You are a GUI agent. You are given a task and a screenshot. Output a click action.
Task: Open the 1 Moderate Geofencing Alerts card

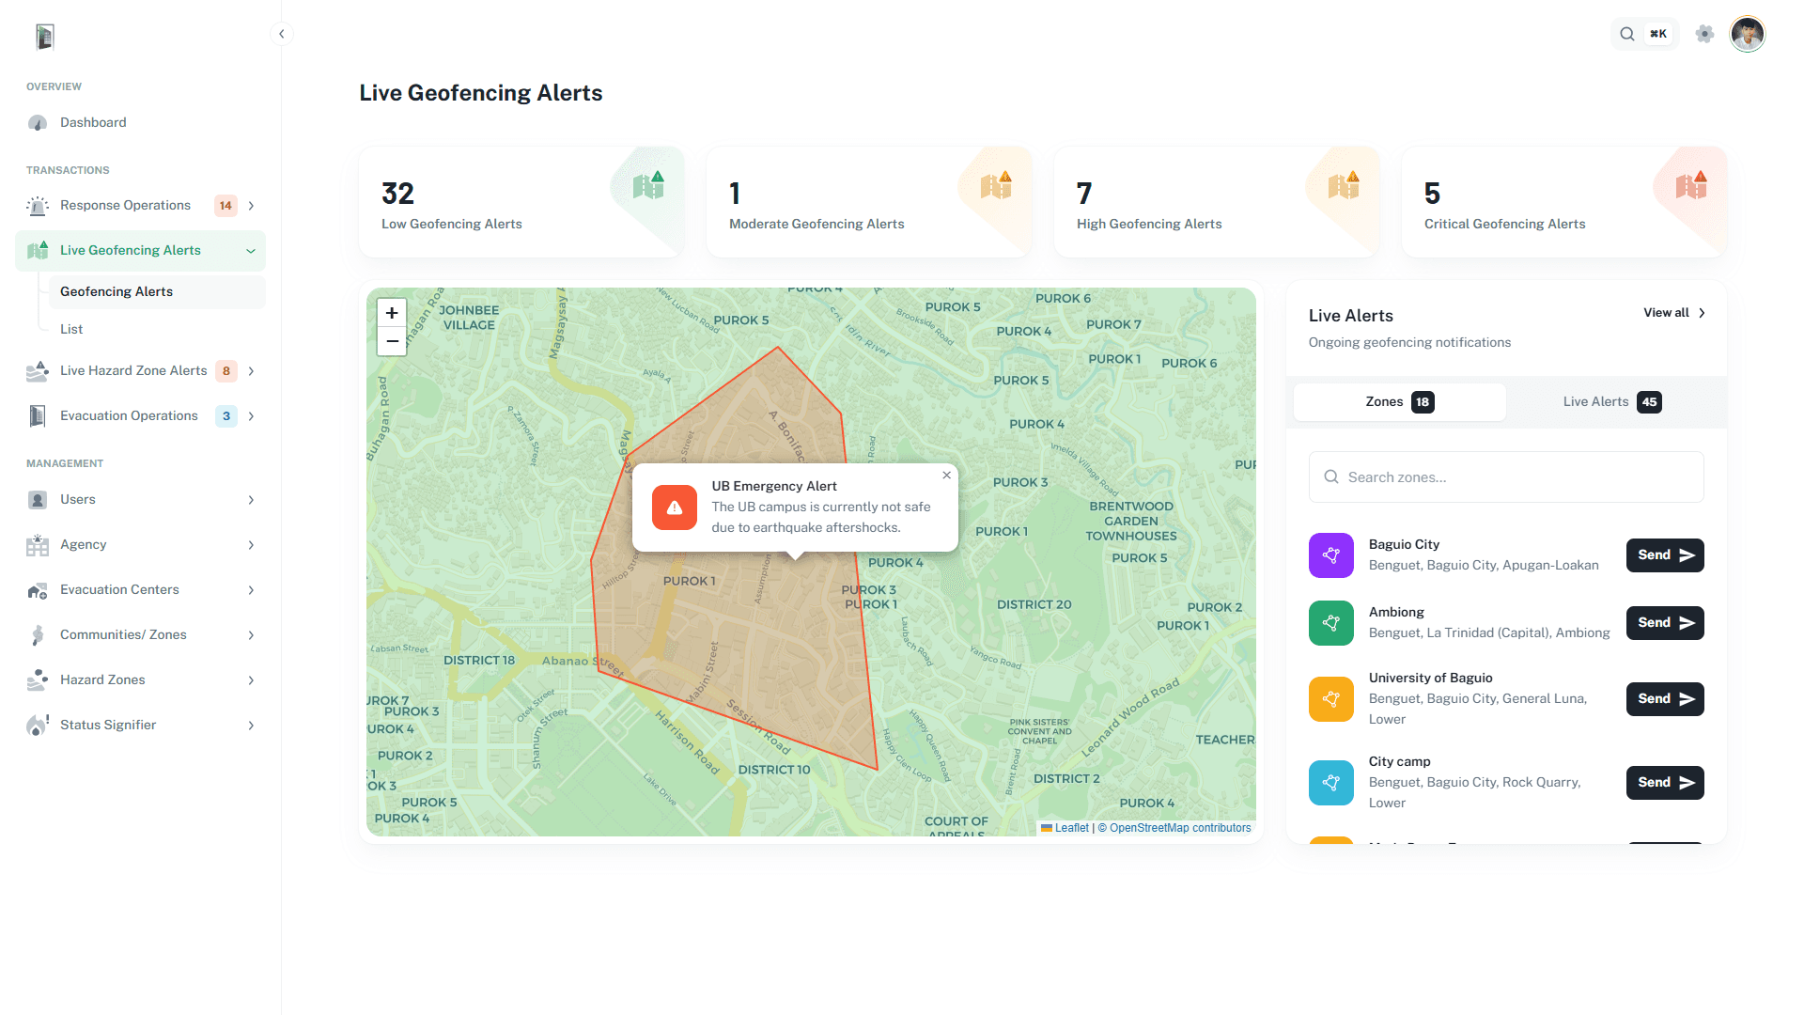point(869,202)
